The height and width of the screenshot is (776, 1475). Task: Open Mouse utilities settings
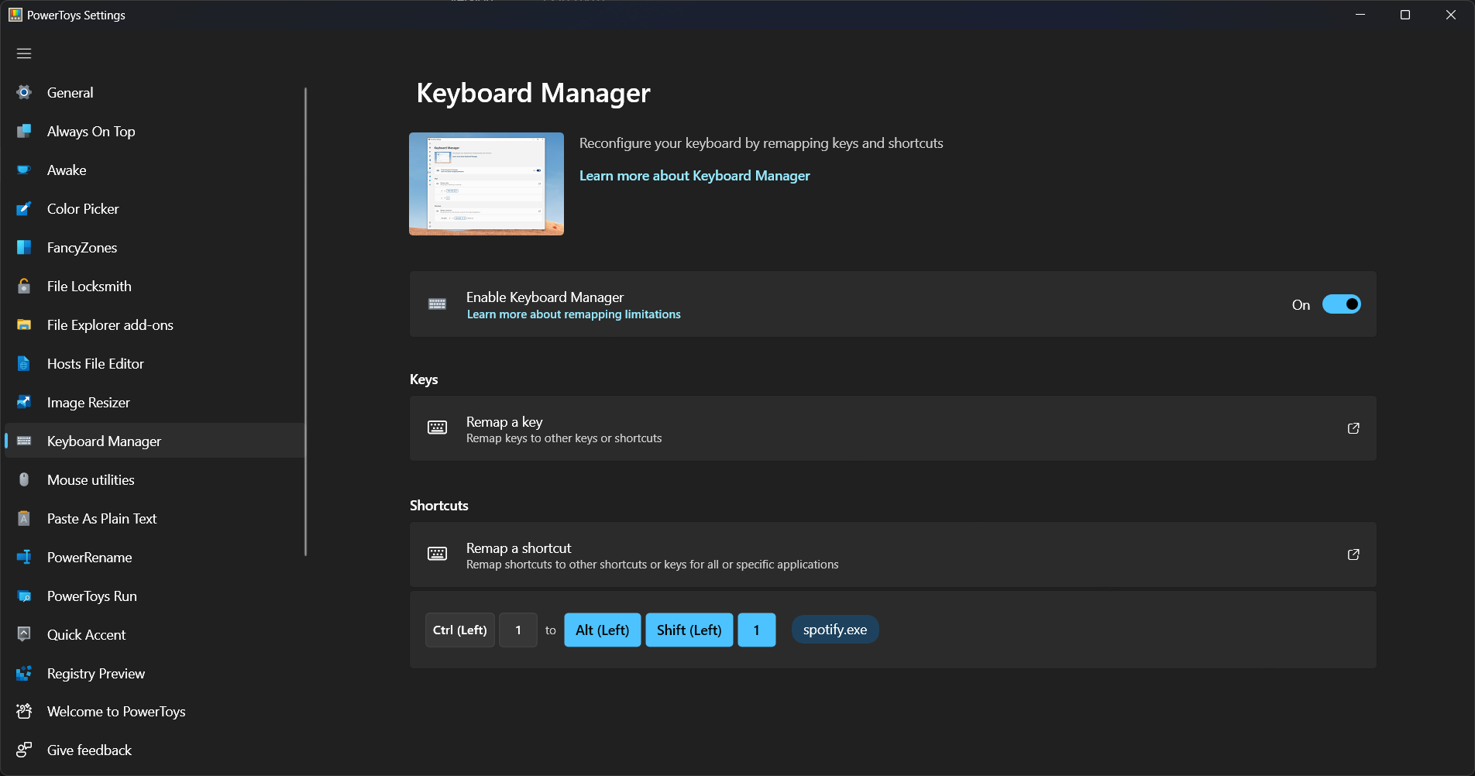(155, 479)
